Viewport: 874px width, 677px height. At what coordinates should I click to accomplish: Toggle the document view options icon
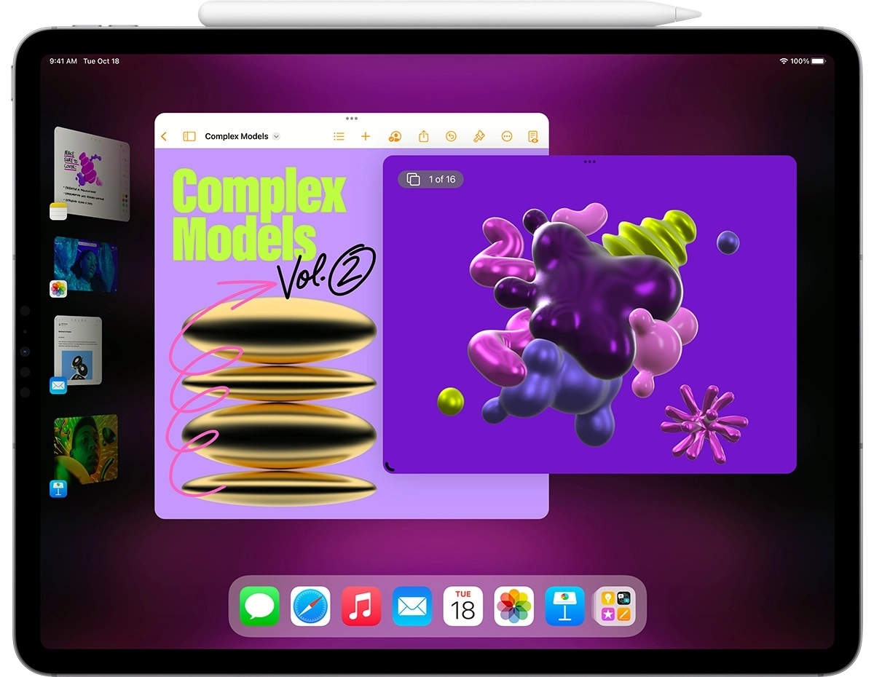point(533,136)
